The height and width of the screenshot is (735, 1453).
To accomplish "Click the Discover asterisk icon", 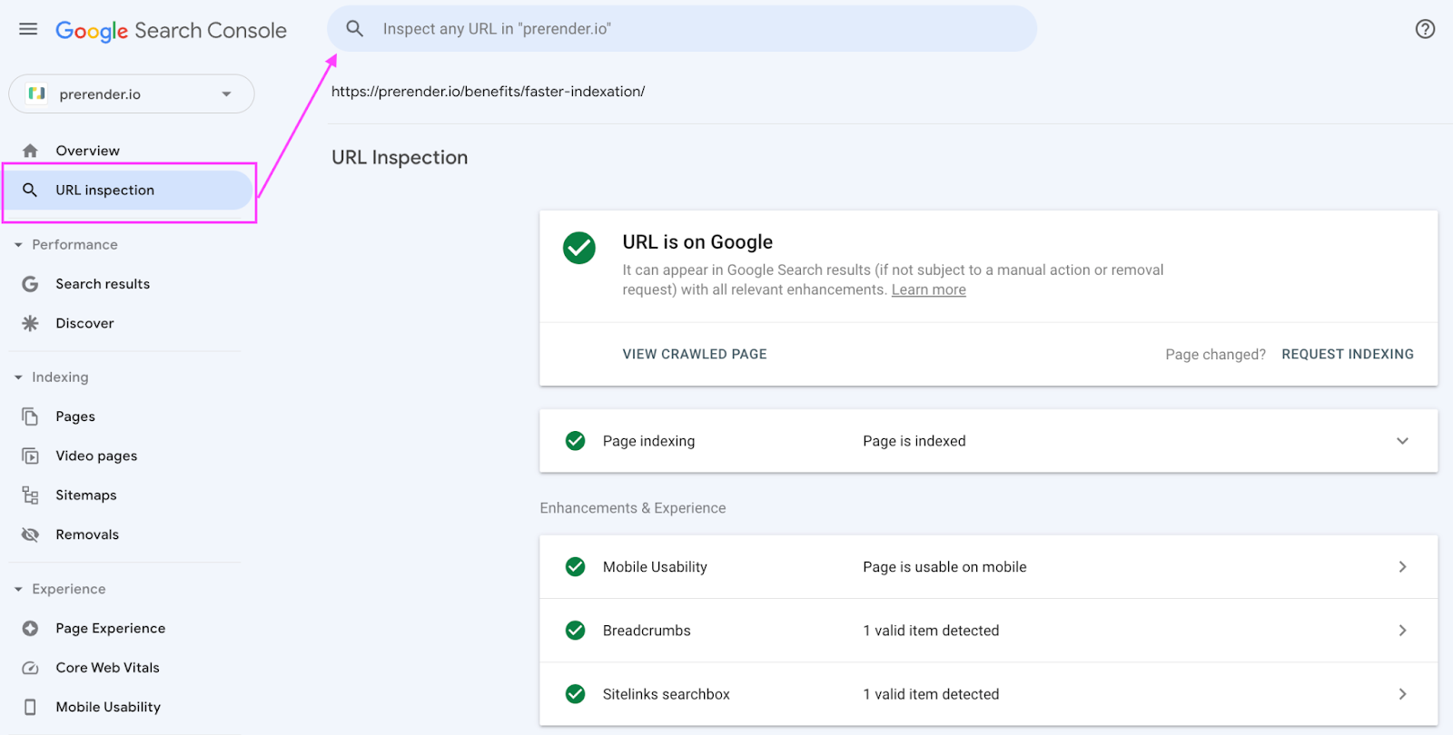I will [x=30, y=323].
